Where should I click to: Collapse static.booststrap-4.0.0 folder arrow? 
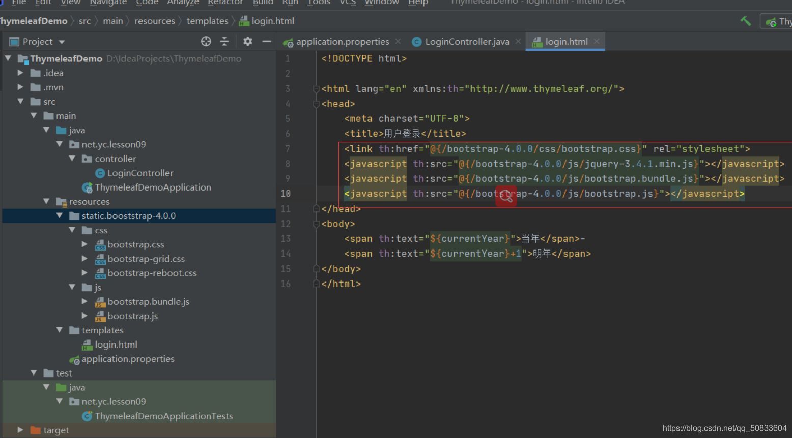pyautogui.click(x=60, y=215)
